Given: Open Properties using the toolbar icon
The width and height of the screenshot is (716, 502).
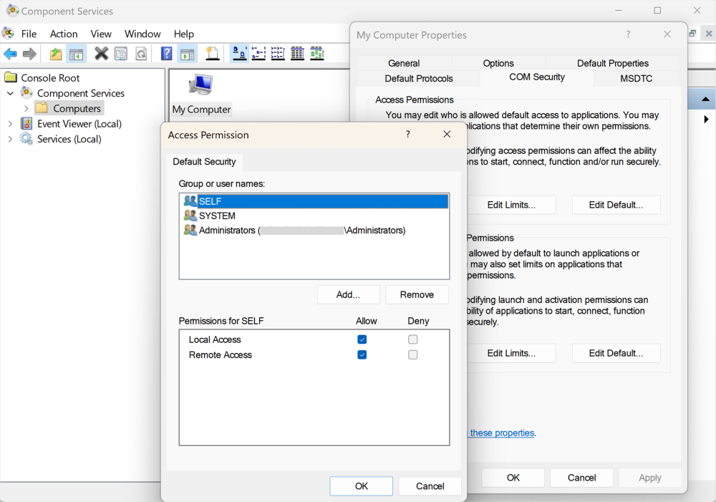Looking at the screenshot, I should click(120, 54).
